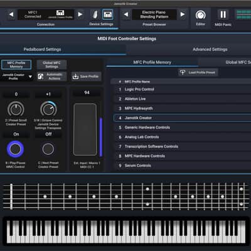
Task: Click the Automatic Actions icon button
Action: pyautogui.click(x=51, y=77)
